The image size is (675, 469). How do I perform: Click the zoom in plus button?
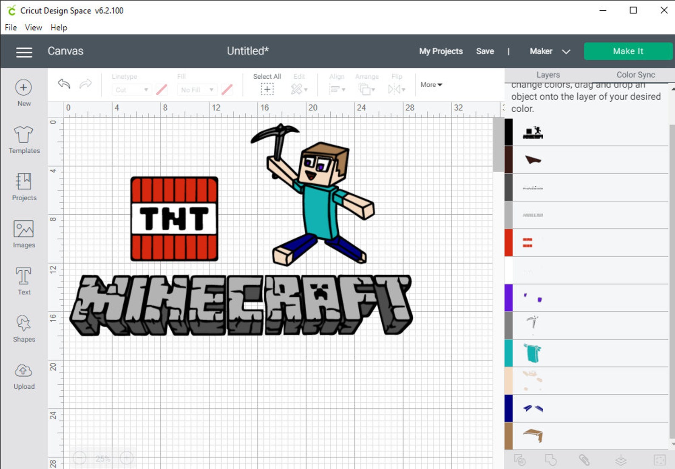127,458
